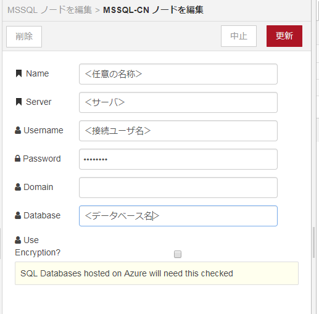Click the bookmark icon beside Name

click(19, 73)
